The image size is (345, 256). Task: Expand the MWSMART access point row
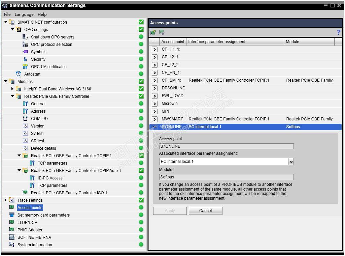point(155,119)
